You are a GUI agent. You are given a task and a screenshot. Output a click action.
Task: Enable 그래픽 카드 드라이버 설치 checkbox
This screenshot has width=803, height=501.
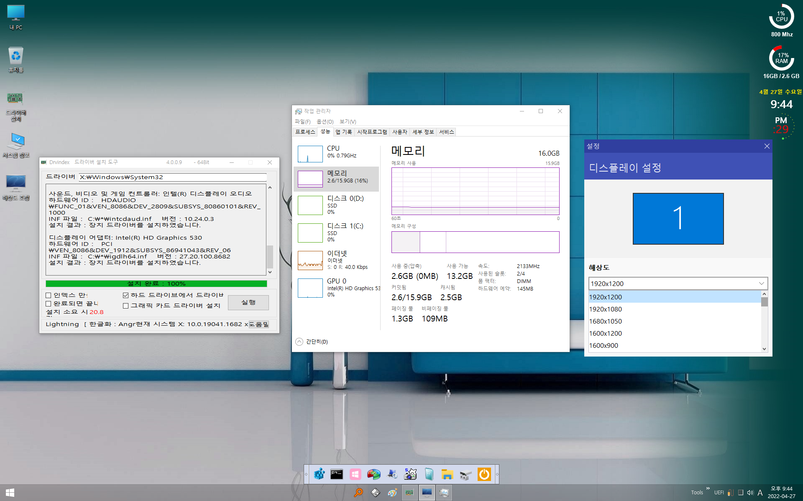[125, 306]
